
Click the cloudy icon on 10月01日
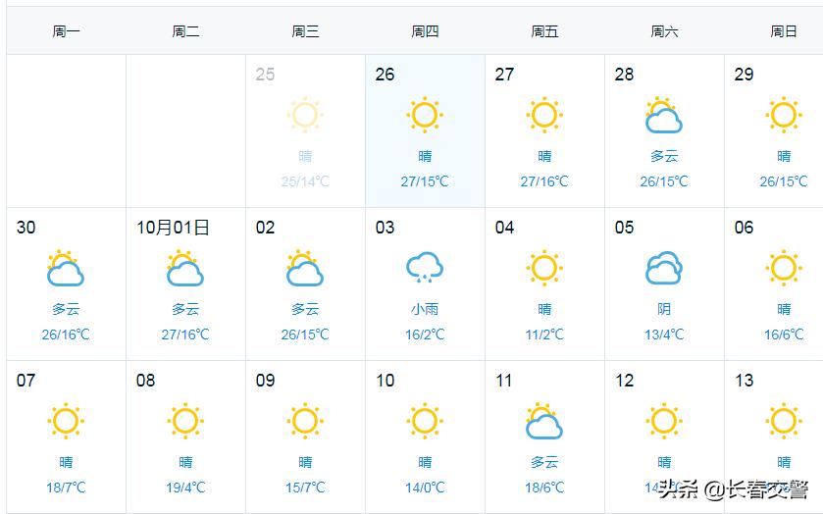tap(185, 269)
